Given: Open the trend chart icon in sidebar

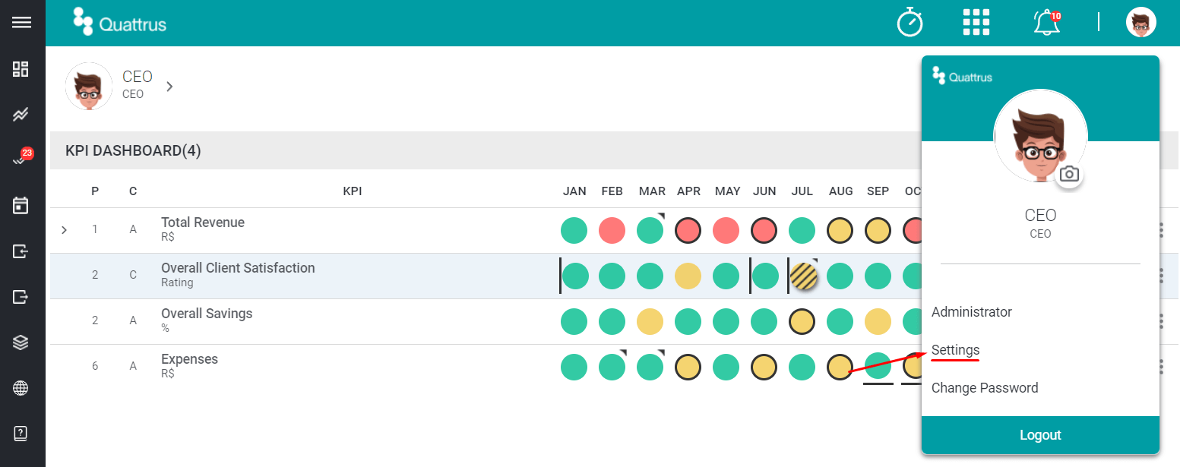Looking at the screenshot, I should point(21,115).
